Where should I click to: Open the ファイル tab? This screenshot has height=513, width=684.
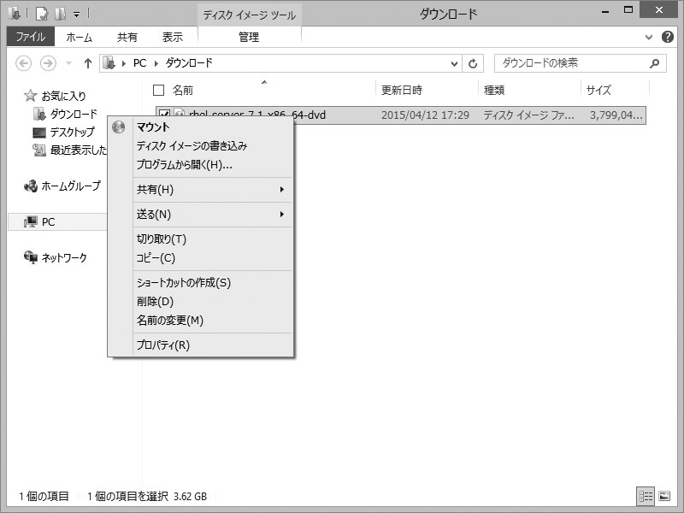tap(31, 37)
